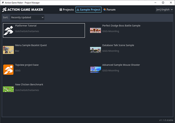Click the Topview project base title
This screenshot has height=123, width=175.
(27, 65)
